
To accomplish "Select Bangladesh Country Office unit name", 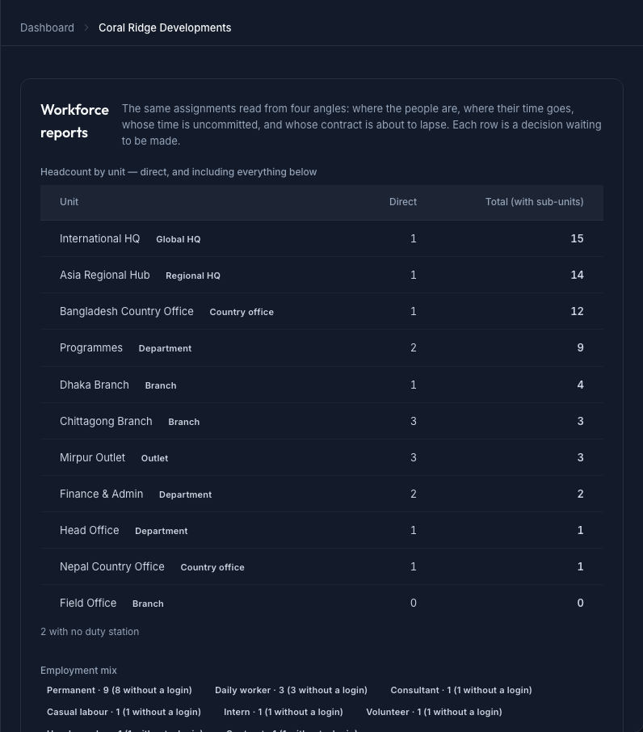I will [127, 311].
